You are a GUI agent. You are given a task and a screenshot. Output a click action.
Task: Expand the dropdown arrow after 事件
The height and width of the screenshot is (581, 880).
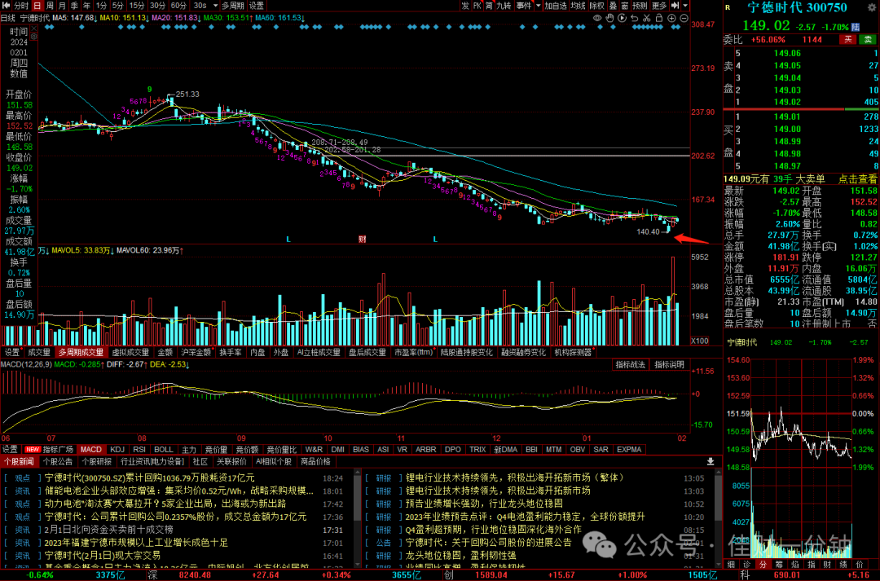pos(539,6)
